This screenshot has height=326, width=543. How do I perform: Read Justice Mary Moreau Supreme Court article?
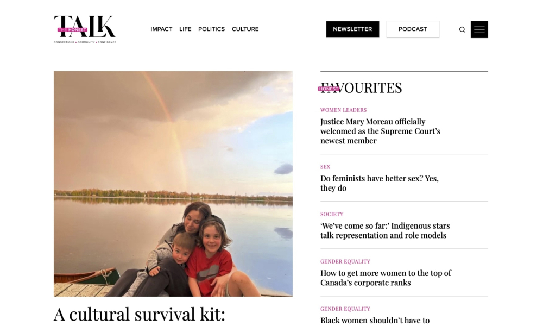pos(380,131)
